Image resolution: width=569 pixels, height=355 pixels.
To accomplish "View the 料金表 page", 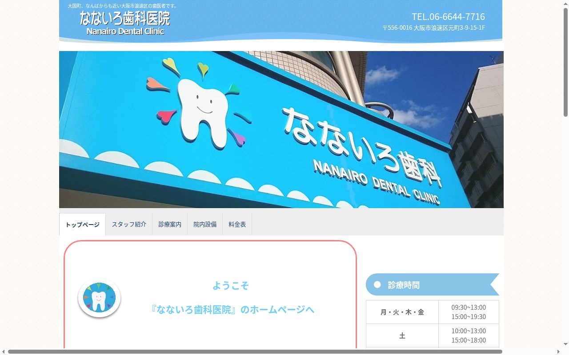I will (237, 225).
